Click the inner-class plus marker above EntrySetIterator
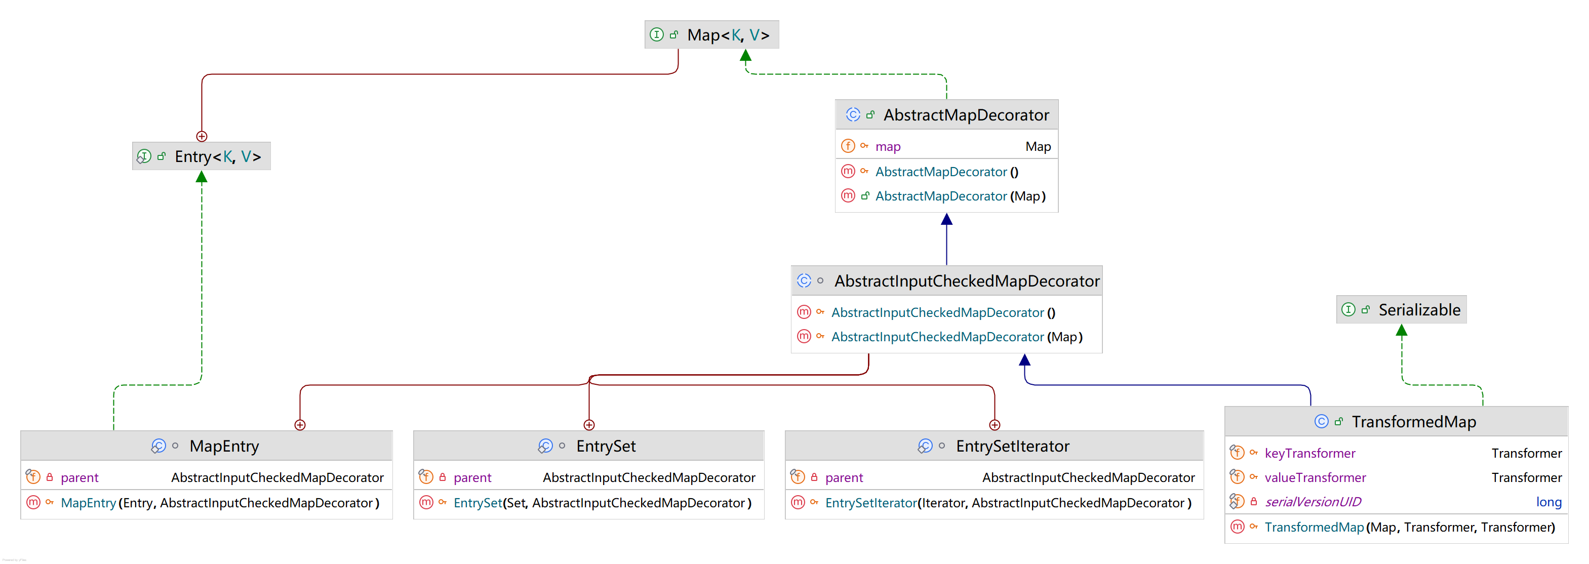Image resolution: width=1589 pixels, height=564 pixels. 995,425
